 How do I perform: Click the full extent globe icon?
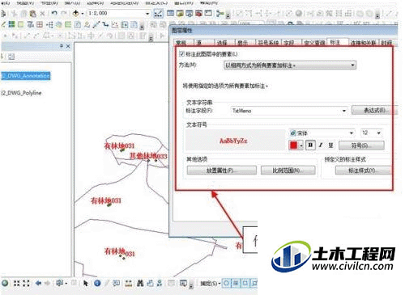pos(5,283)
